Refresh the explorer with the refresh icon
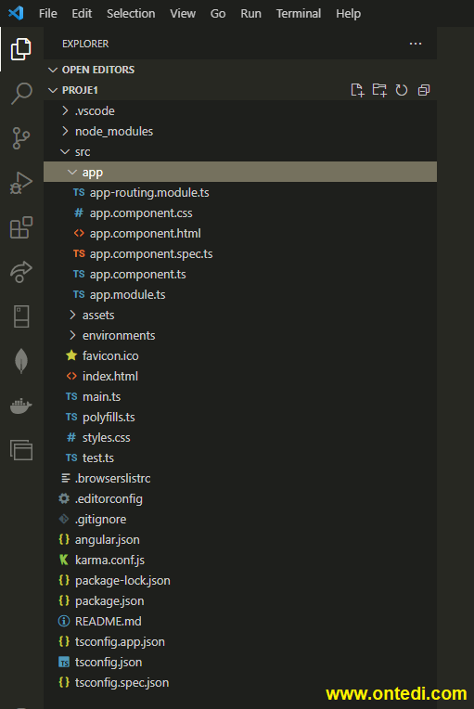Image resolution: width=474 pixels, height=709 pixels. tap(402, 90)
